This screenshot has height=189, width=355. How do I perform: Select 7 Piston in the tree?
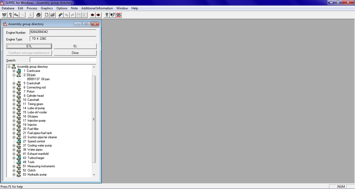pos(29,92)
